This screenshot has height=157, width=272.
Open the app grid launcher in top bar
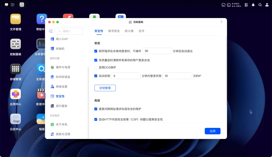coord(13,5)
